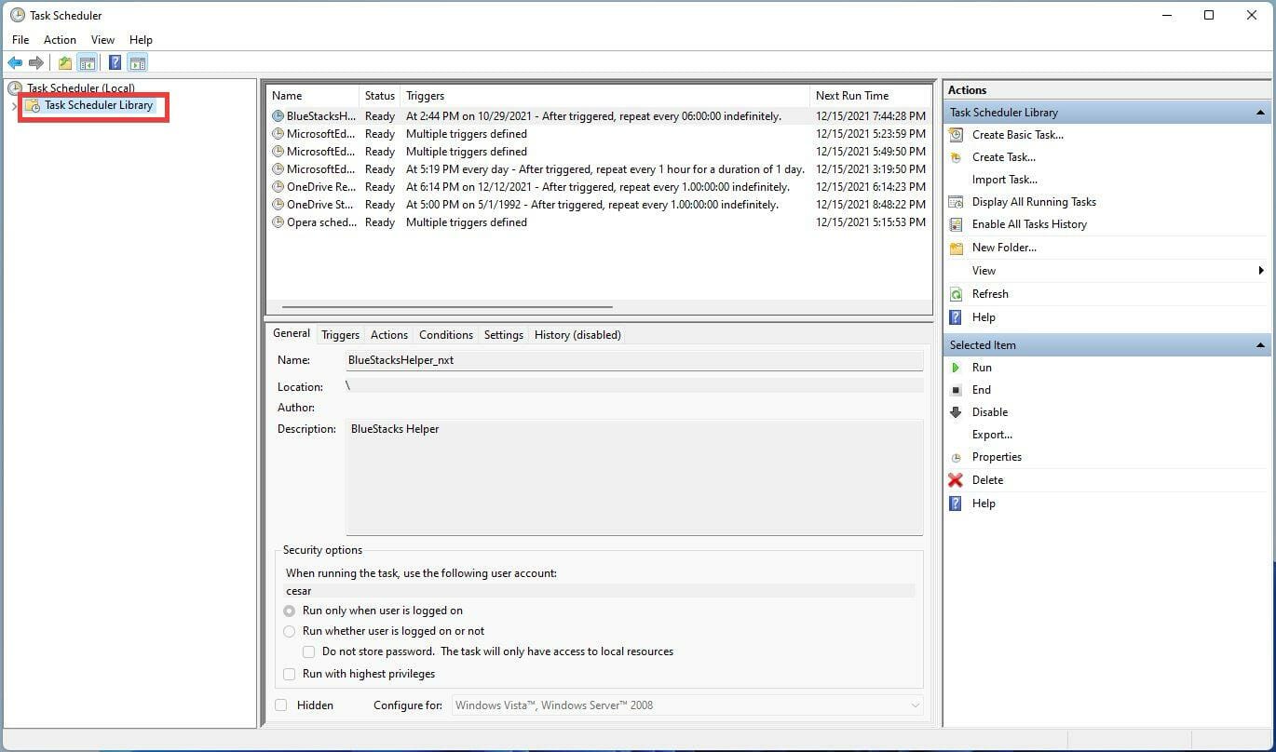Click Enable All Tasks History
Image resolution: width=1276 pixels, height=752 pixels.
pyautogui.click(x=1029, y=224)
